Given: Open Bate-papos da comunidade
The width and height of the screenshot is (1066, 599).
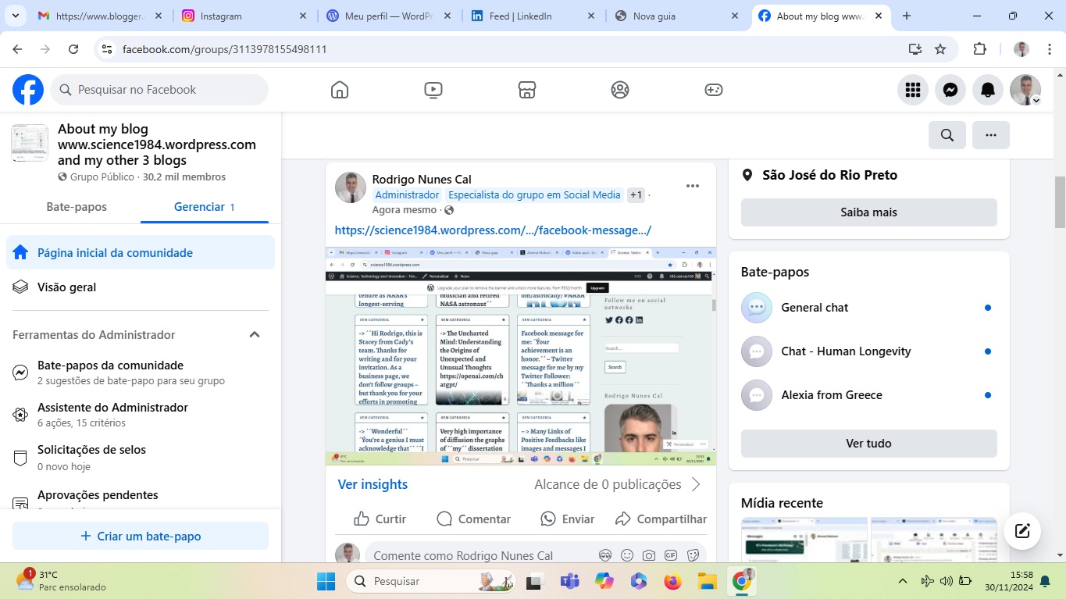Looking at the screenshot, I should pos(141,373).
